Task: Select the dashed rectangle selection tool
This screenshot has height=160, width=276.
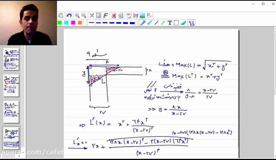Action: tap(99, 15)
